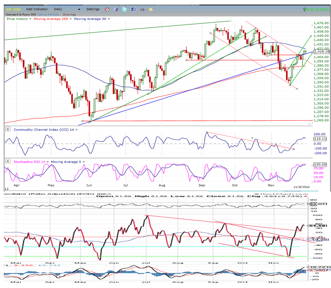Click the 1,341.00 price axis label
This screenshot has width=331, height=288.
tap(321, 86)
